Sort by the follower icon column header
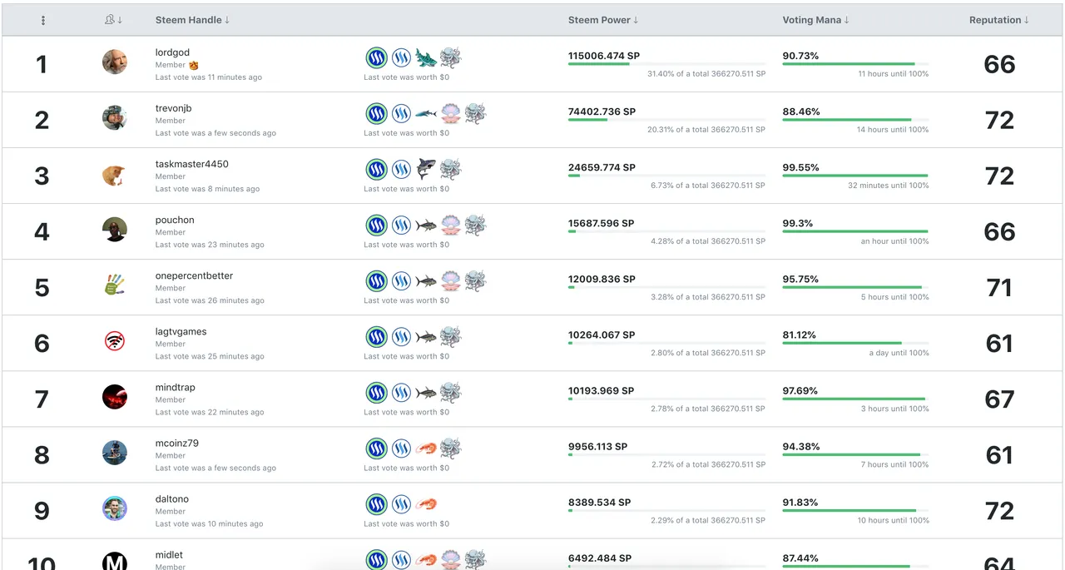The image size is (1065, 570). click(x=114, y=20)
